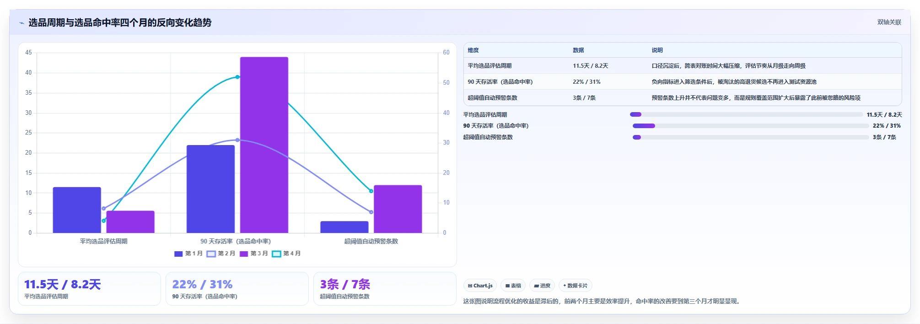
Task: Click progress label 平均选品评估周期
Action: coord(485,115)
